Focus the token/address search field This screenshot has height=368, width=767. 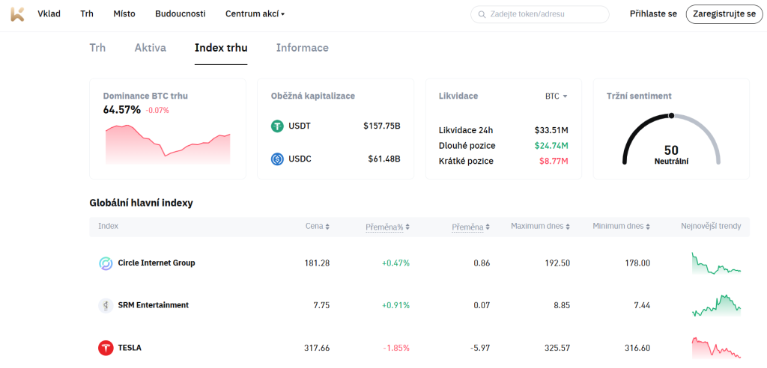pos(545,14)
